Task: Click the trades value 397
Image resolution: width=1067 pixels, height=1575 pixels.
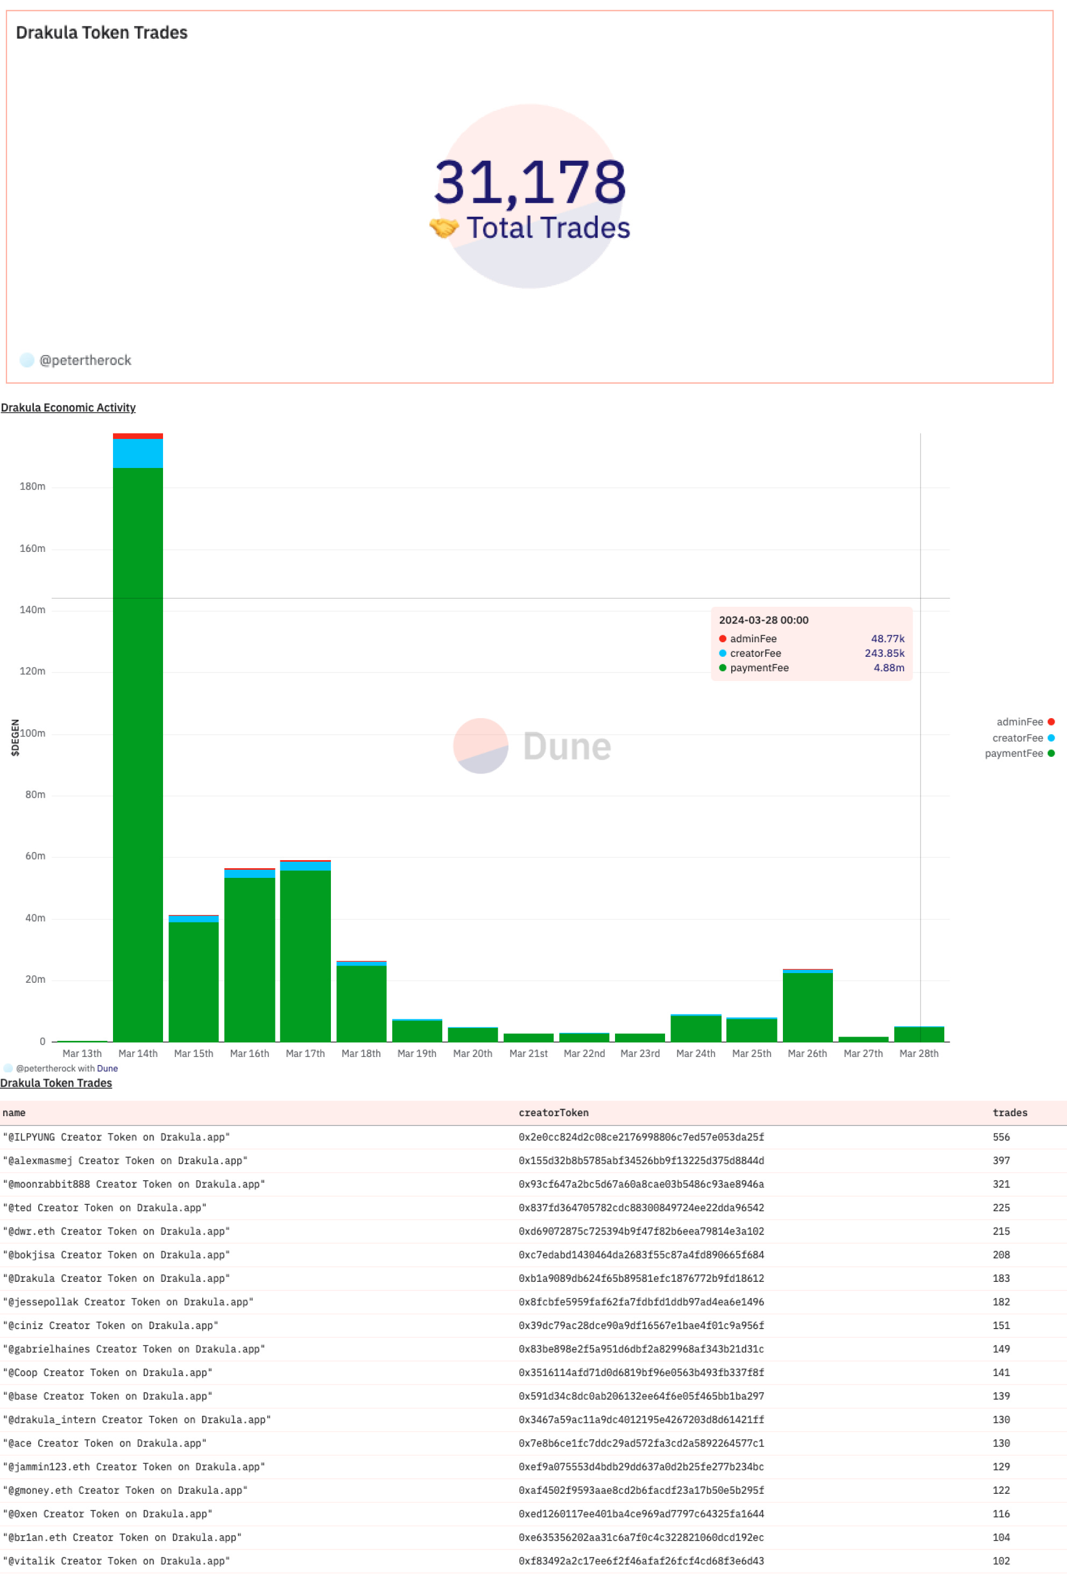Action: tap(1001, 1161)
